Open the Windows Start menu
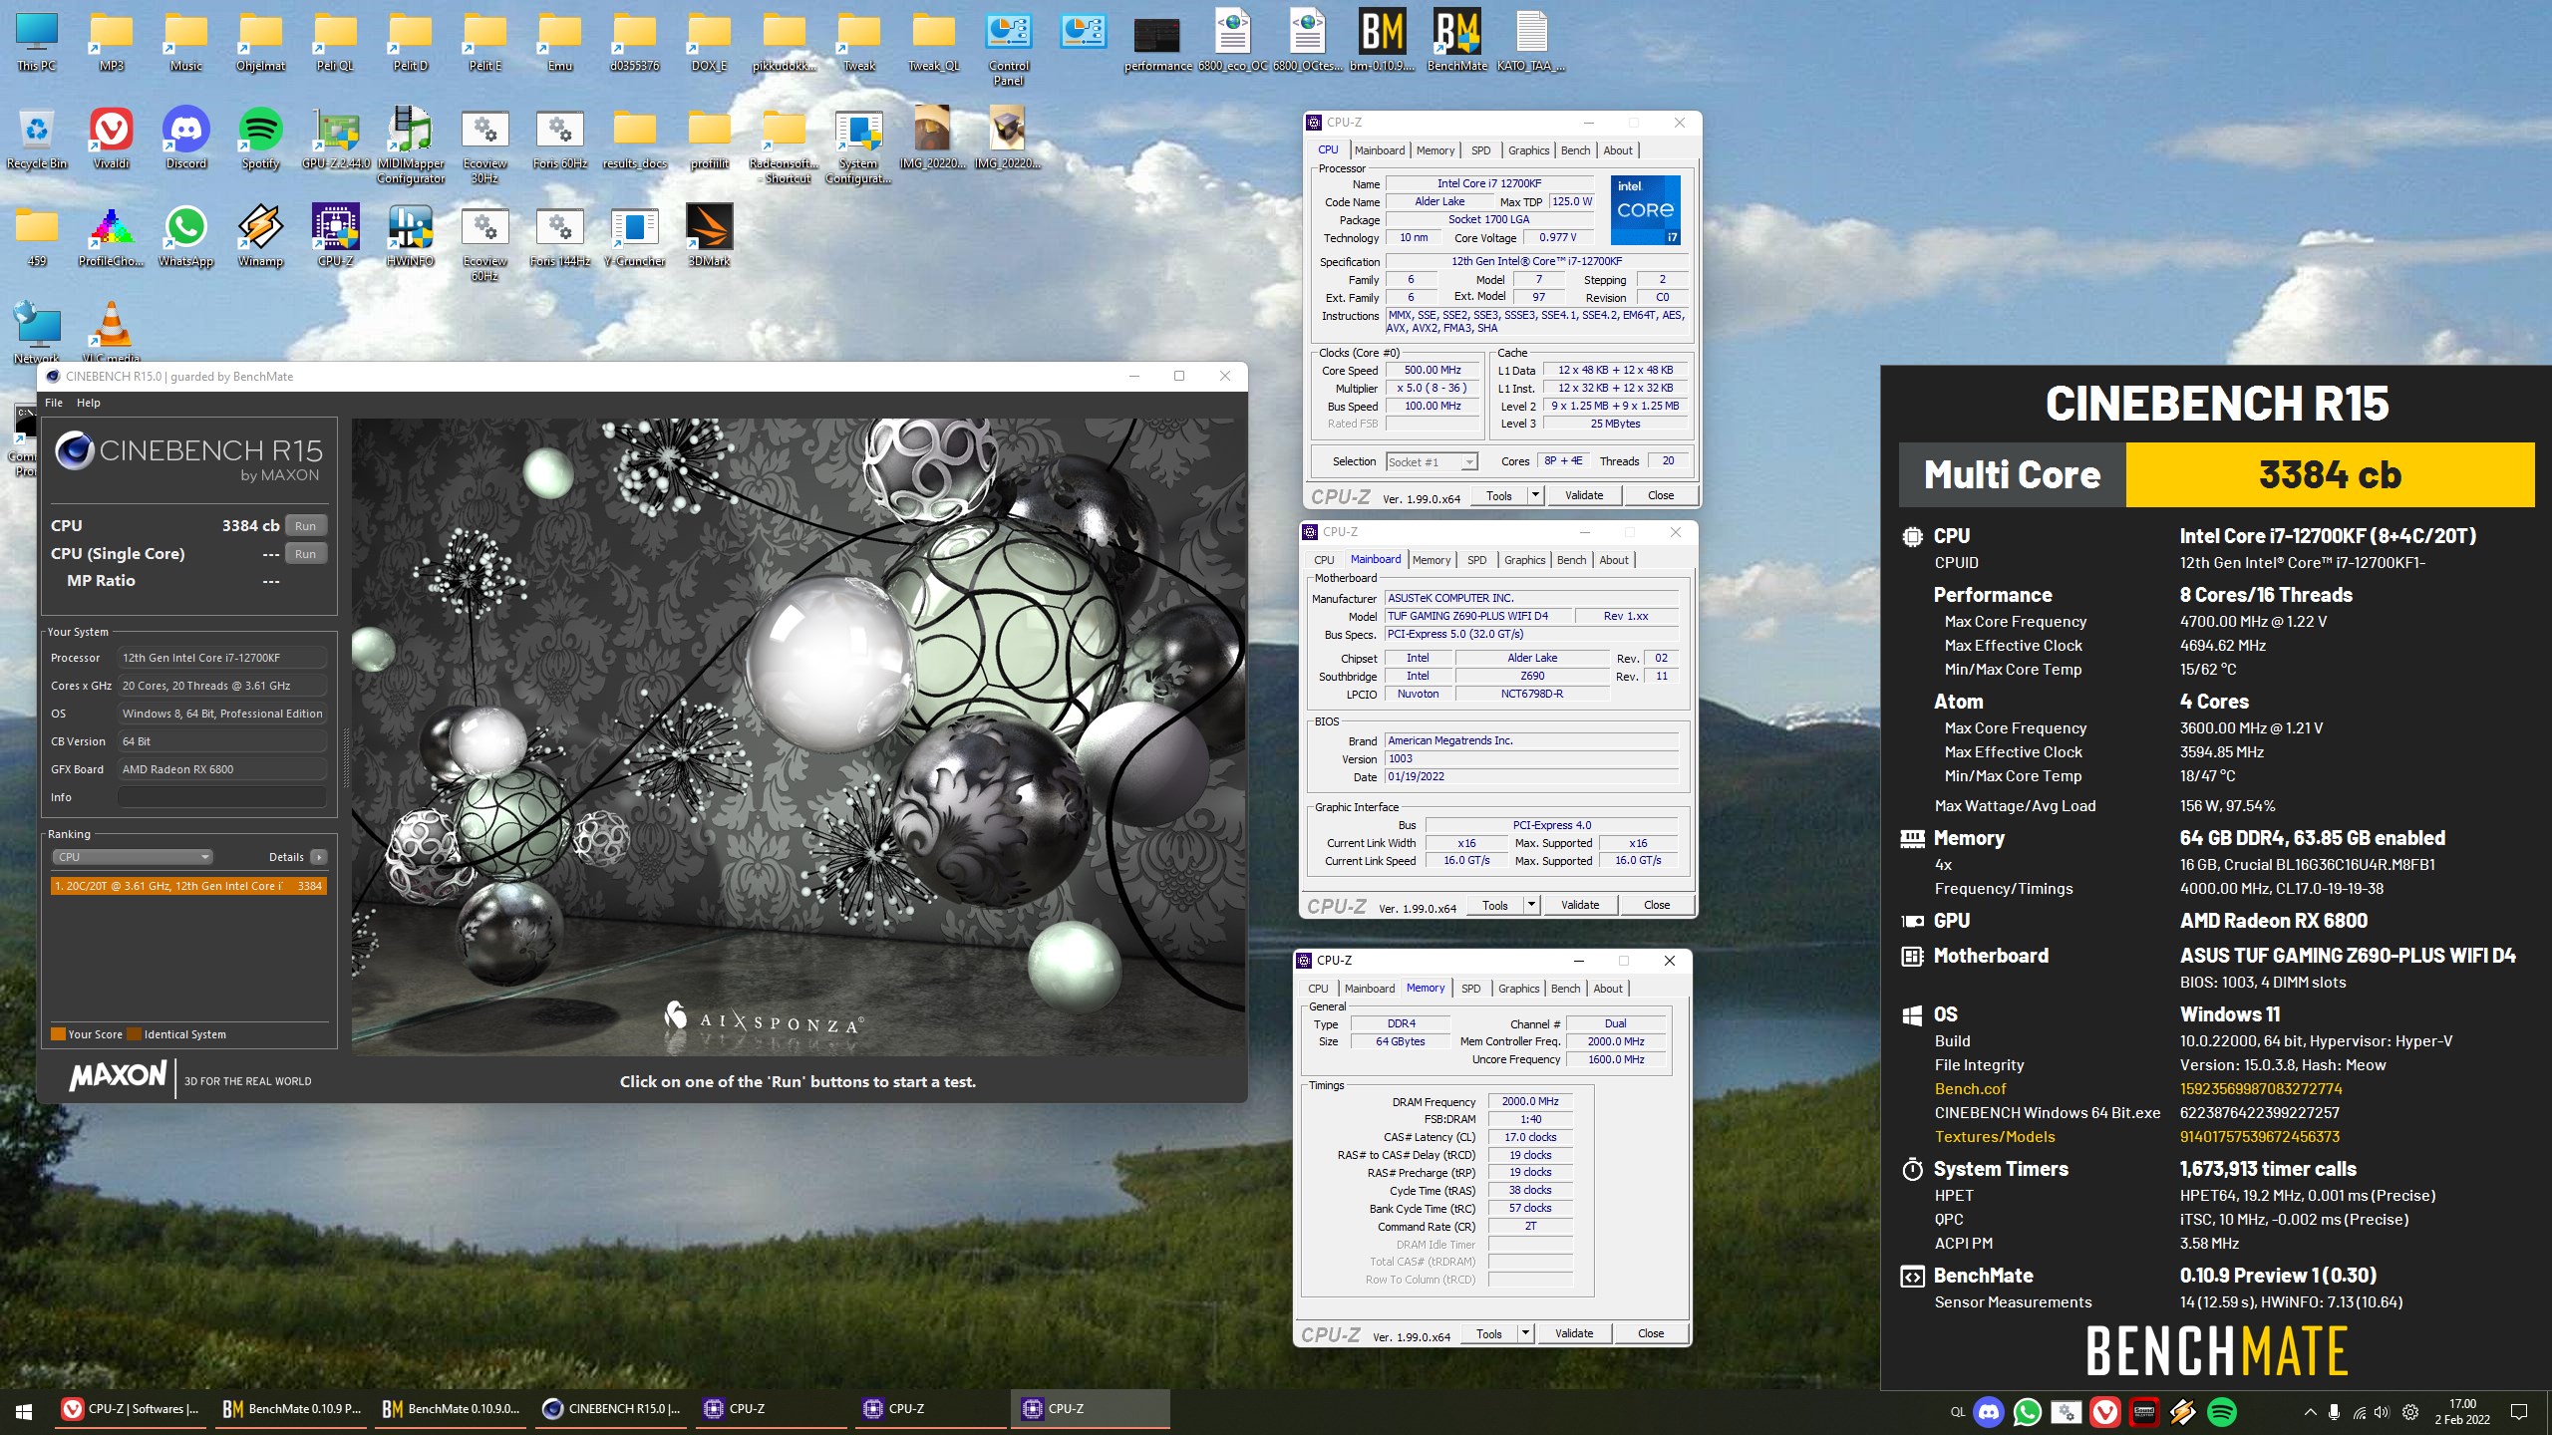 tap(24, 1411)
